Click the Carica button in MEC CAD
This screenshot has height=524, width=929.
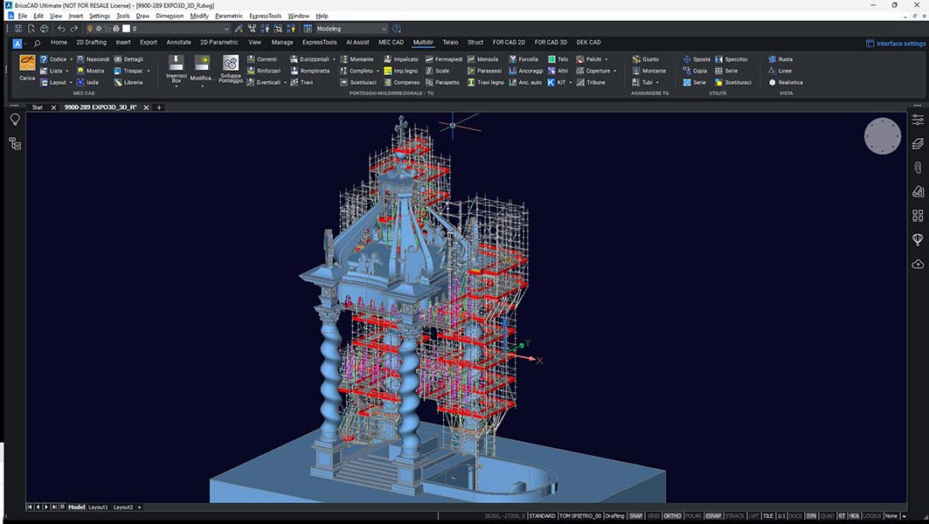[26, 68]
